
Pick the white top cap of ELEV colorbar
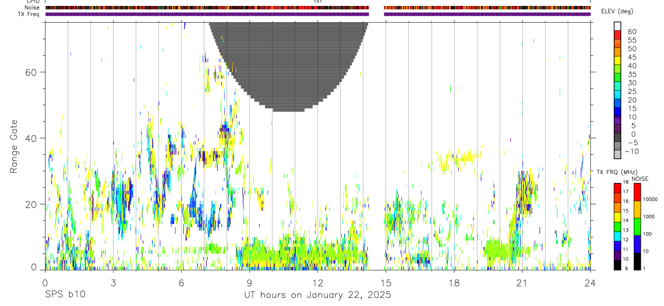coord(617,26)
